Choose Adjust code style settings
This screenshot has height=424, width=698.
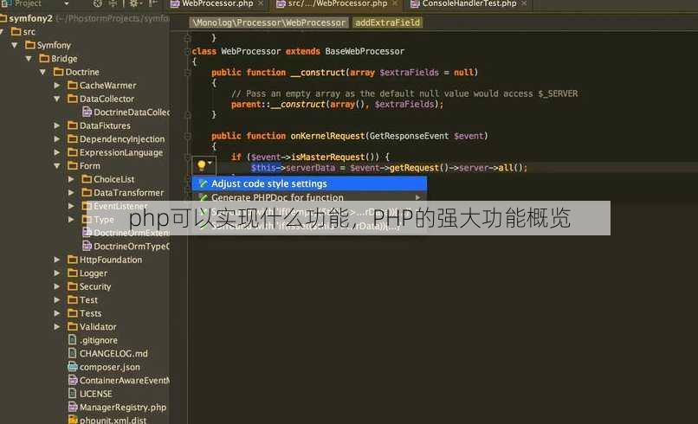(309, 183)
